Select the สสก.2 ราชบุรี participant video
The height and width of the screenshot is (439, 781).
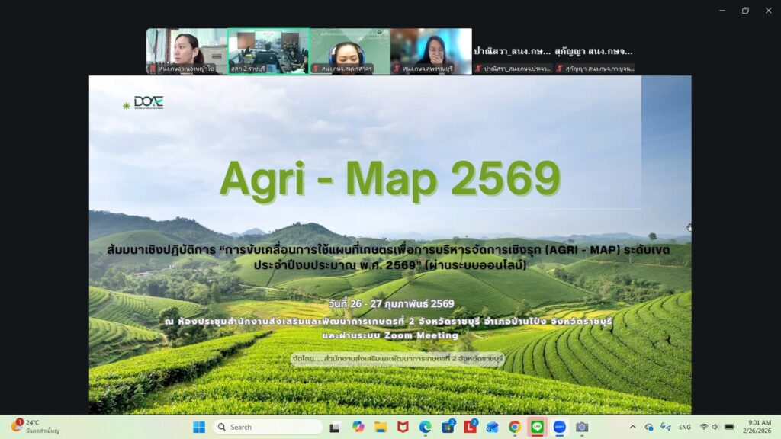tap(268, 51)
